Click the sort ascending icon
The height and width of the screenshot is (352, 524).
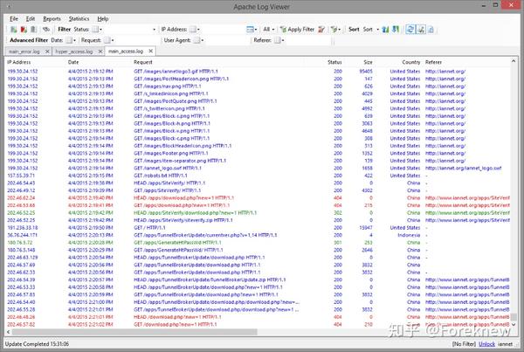pyautogui.click(x=386, y=30)
